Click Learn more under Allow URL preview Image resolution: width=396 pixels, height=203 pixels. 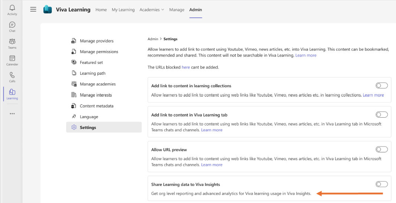click(212, 165)
